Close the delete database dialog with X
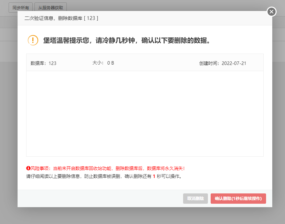 272,12
